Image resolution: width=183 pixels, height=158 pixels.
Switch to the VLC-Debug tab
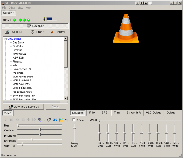(153, 113)
